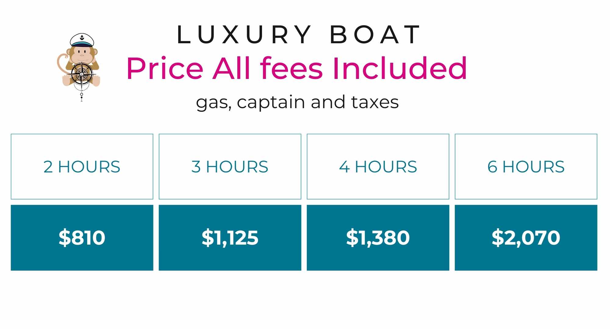The height and width of the screenshot is (329, 610).
Task: Pick the $1,380 price tile
Action: pyautogui.click(x=378, y=238)
